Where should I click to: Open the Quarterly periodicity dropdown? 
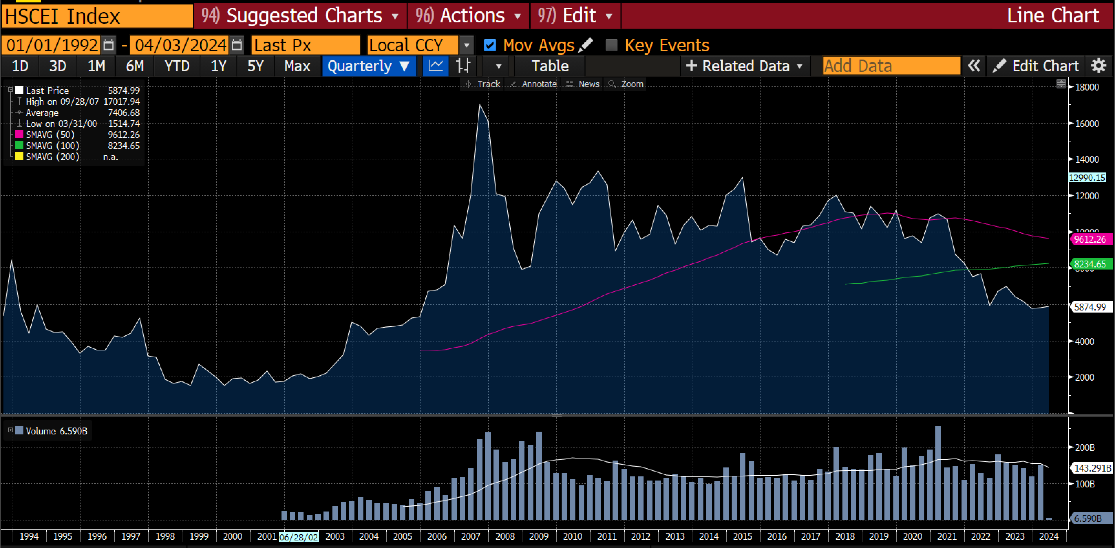point(369,66)
